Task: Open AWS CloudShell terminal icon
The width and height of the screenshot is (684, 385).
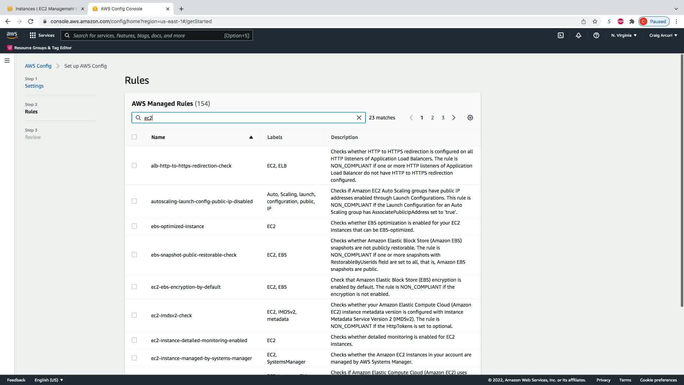Action: pos(560,35)
